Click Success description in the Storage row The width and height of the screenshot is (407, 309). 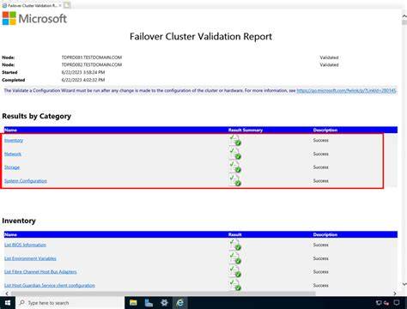click(321, 167)
